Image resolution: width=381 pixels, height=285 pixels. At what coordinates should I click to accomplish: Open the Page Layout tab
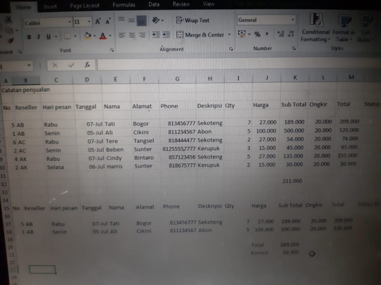(84, 5)
